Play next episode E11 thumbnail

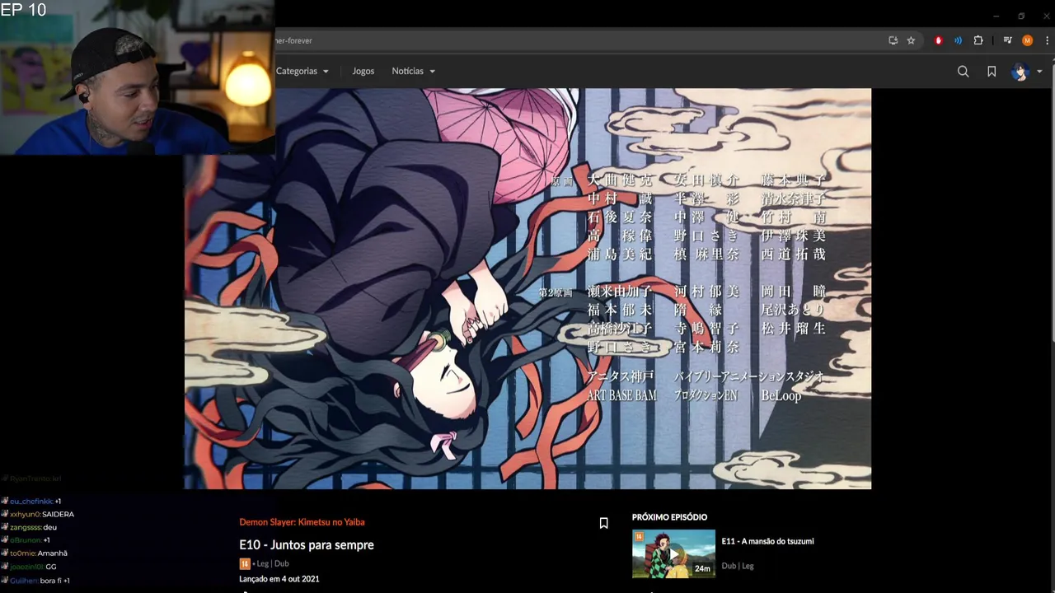pos(673,554)
